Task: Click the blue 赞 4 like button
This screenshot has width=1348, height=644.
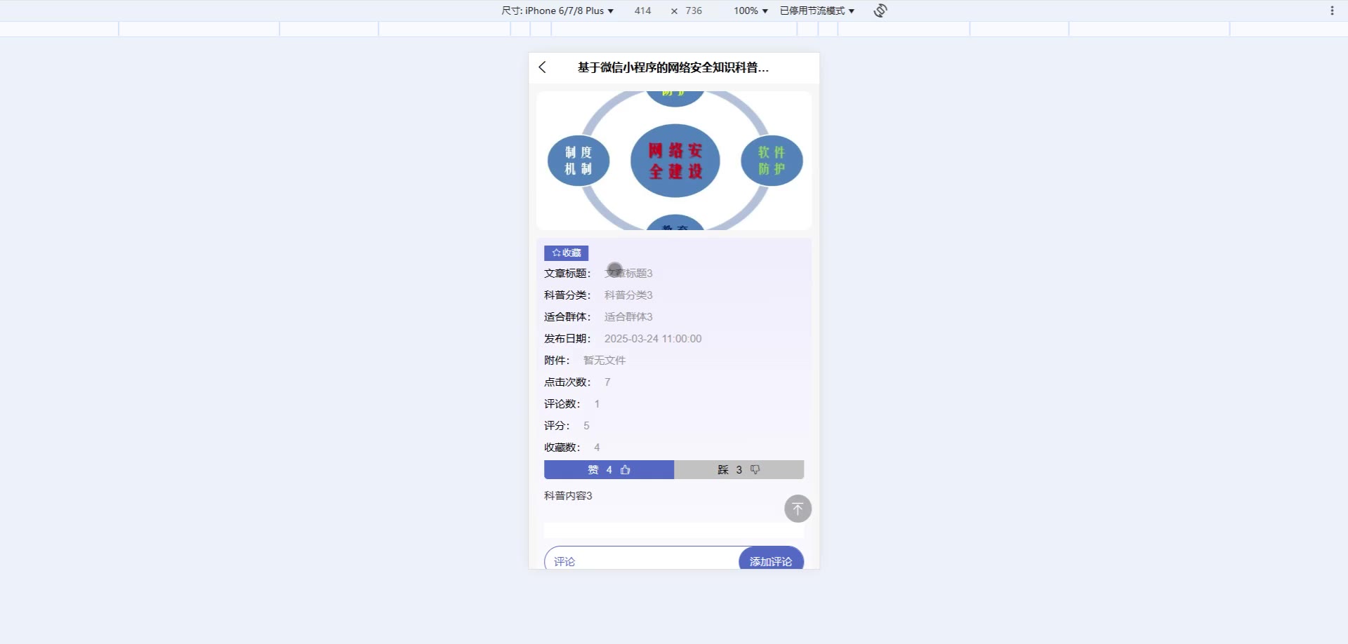Action: 609,470
